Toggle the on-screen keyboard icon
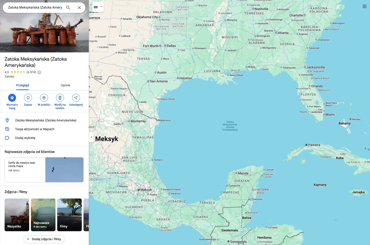Viewport: 370px width, 245px height. point(96,7)
